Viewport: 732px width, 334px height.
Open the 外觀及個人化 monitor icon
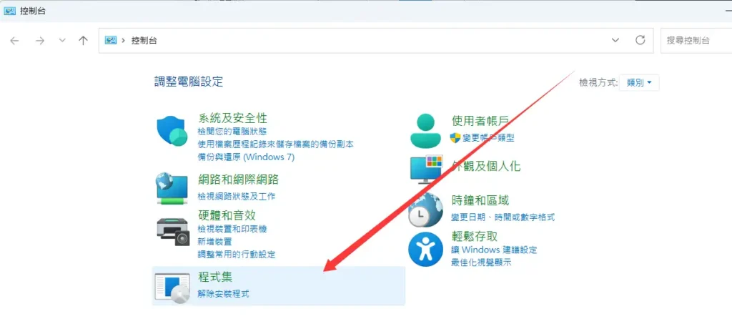[426, 169]
